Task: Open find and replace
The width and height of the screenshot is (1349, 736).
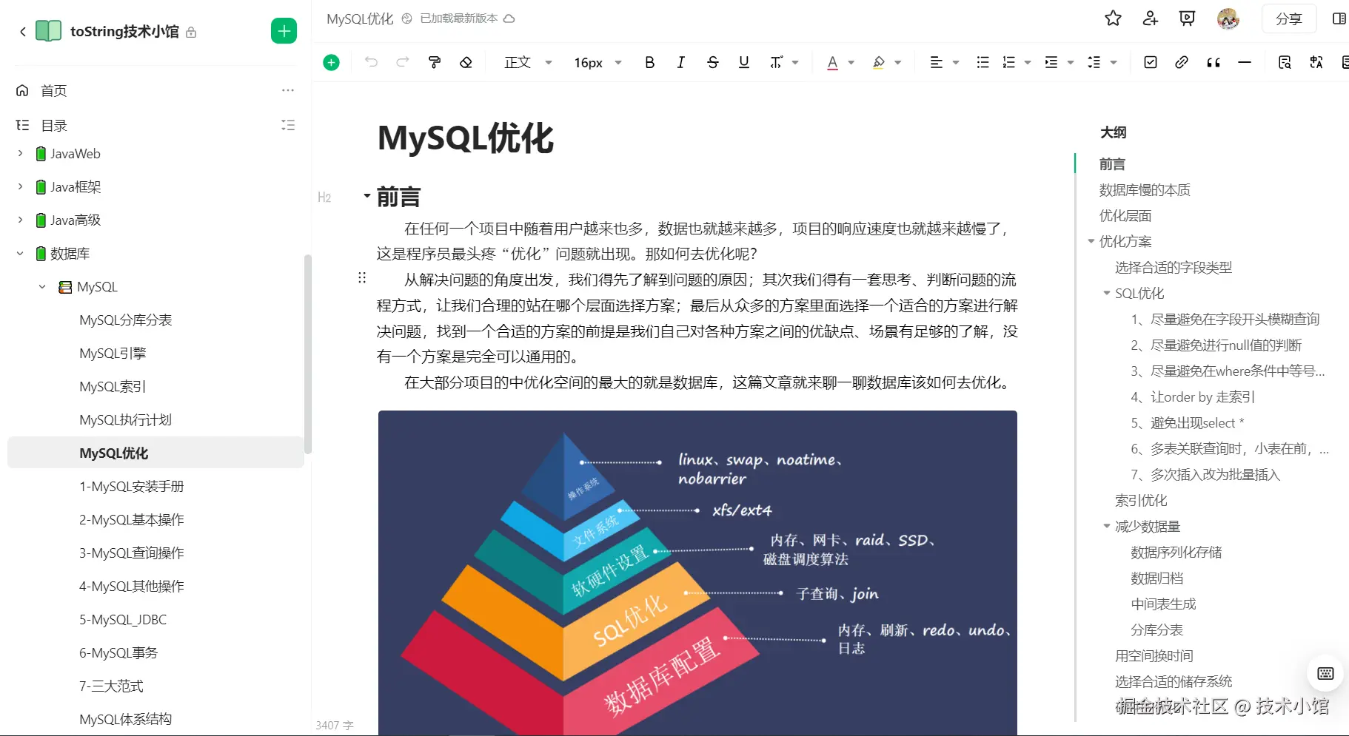Action: (x=1285, y=62)
